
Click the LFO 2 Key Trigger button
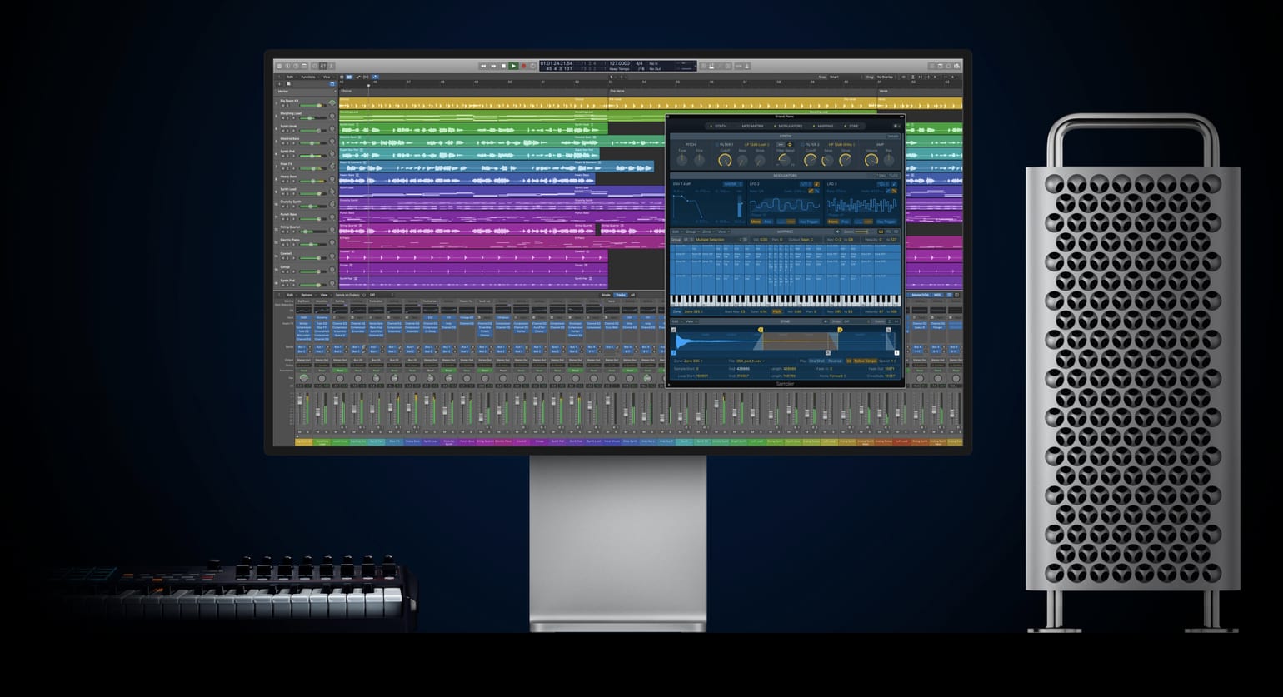coord(809,222)
